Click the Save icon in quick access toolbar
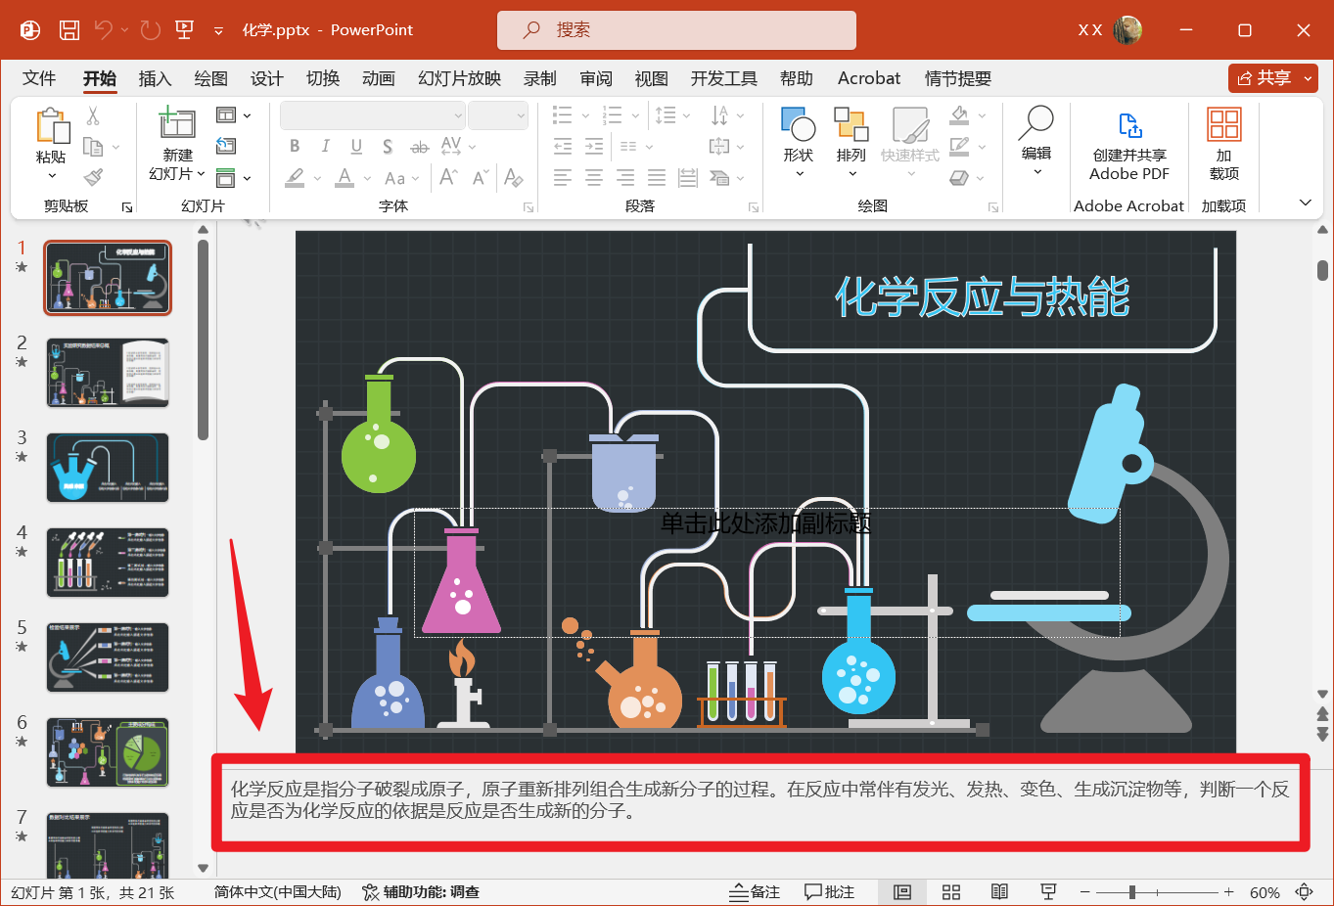Image resolution: width=1334 pixels, height=906 pixels. [x=69, y=29]
